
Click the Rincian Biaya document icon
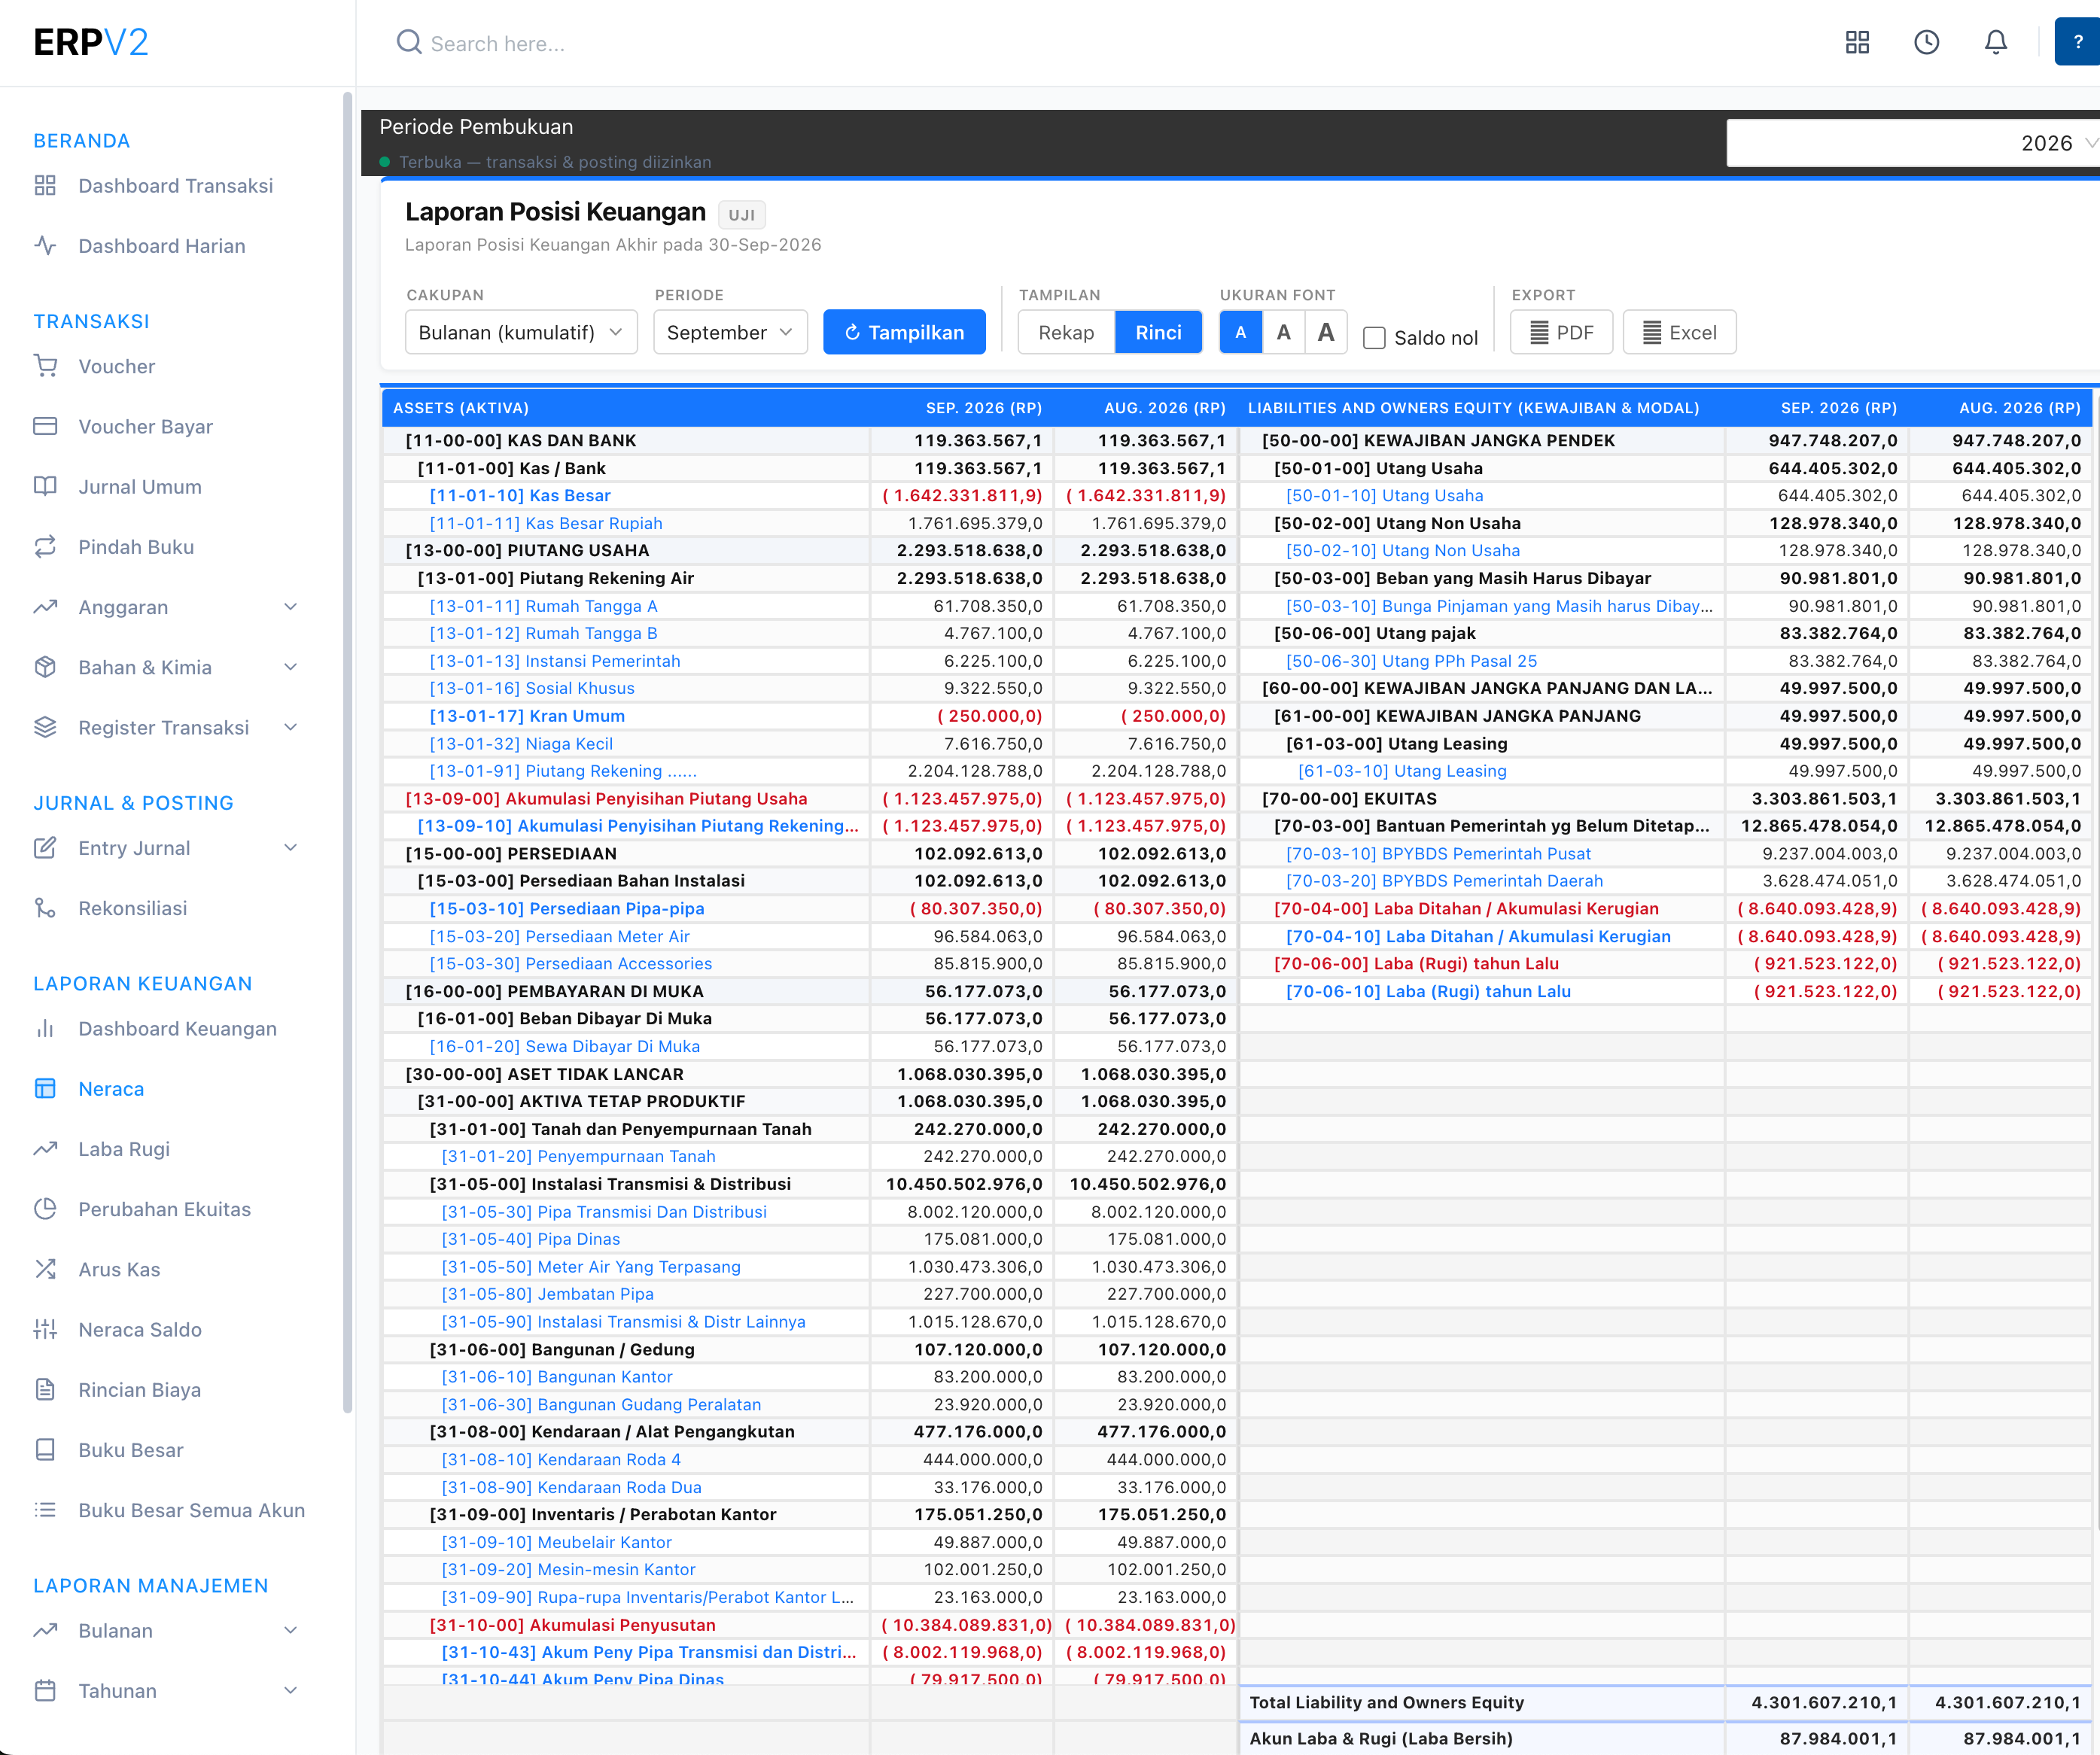(x=45, y=1390)
